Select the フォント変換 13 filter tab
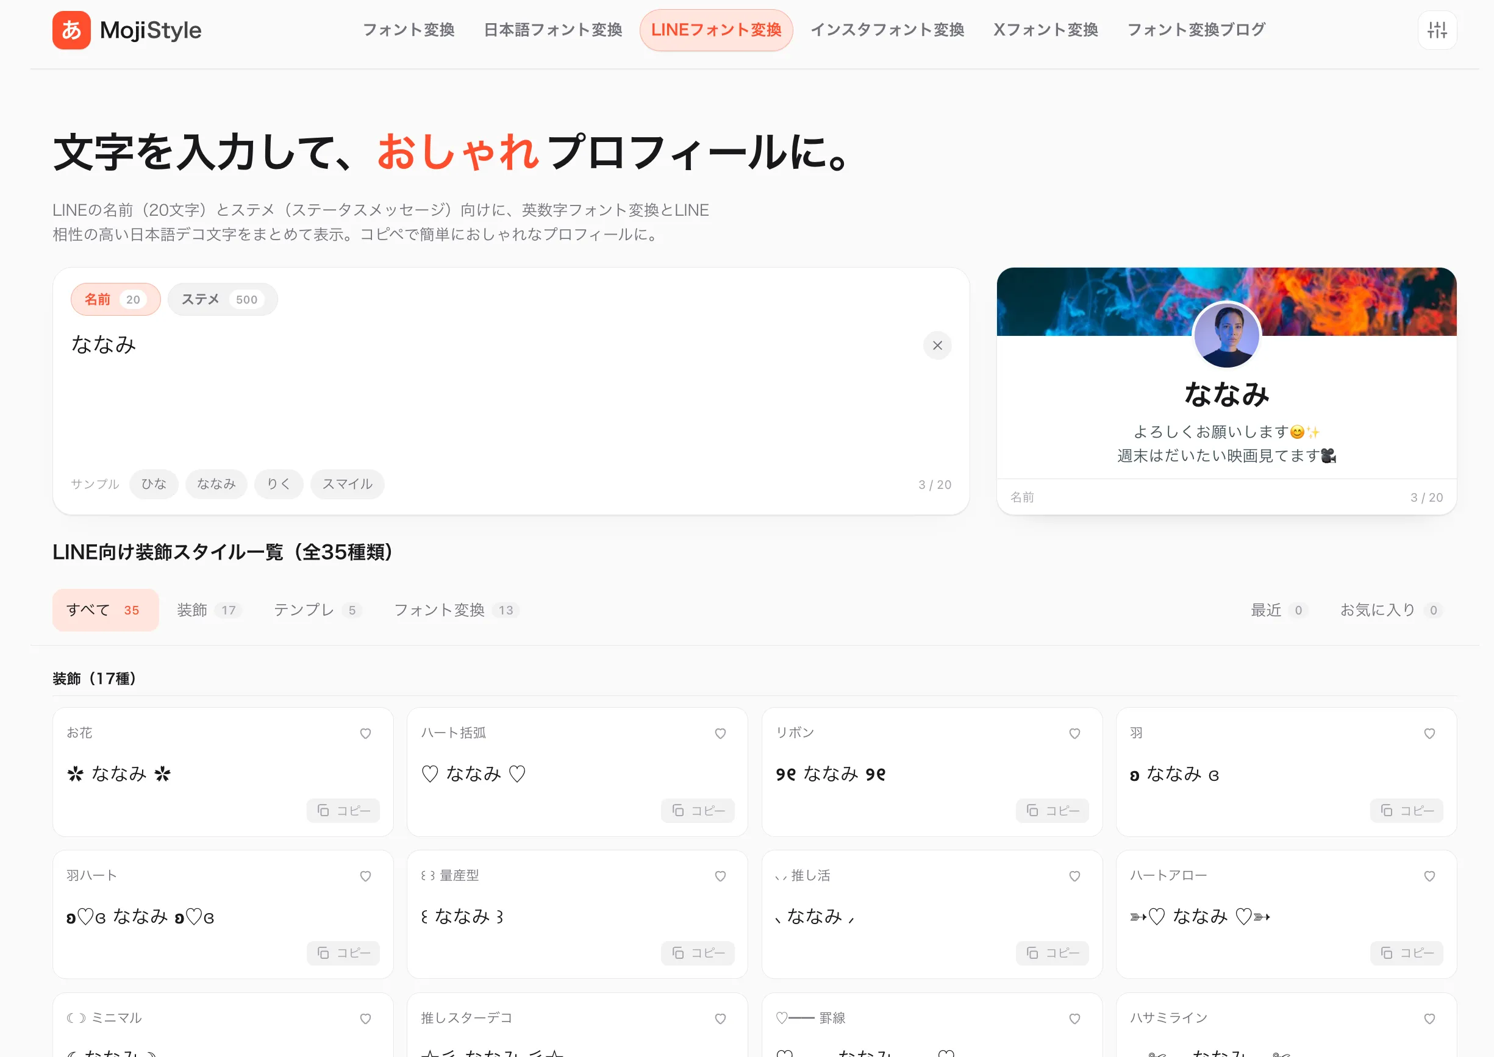The image size is (1494, 1057). tap(456, 610)
